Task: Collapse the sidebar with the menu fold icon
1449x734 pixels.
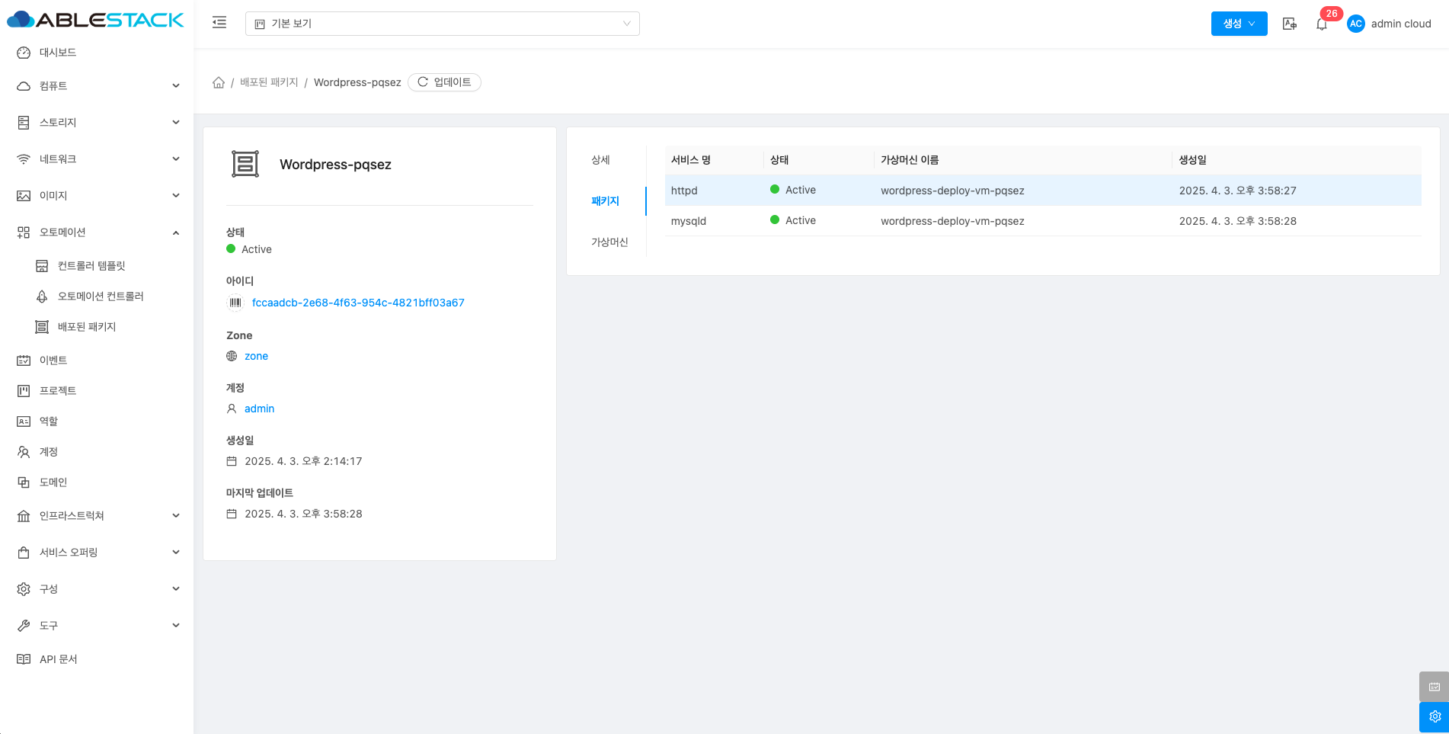Action: [x=219, y=23]
